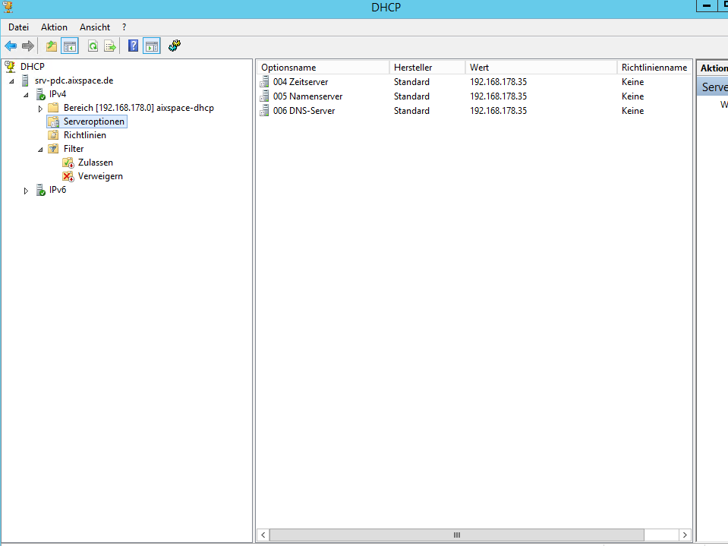The height and width of the screenshot is (546, 728).
Task: Collapse the IPv4 tree node
Action: click(27, 95)
